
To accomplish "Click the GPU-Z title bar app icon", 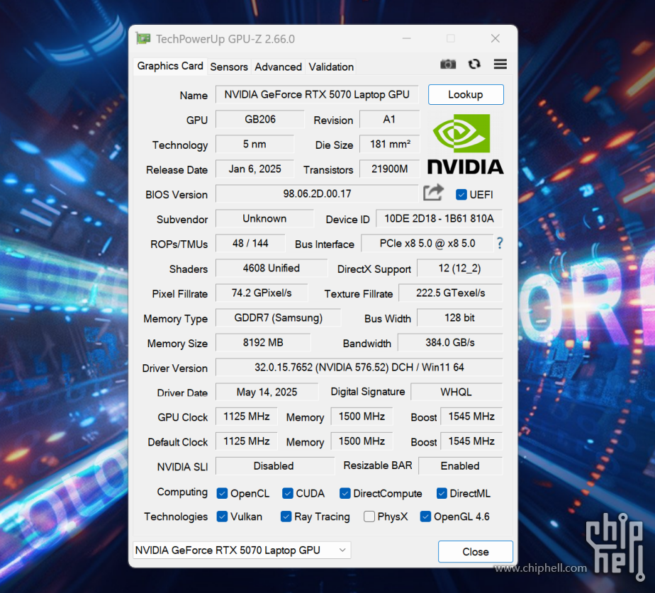I will (143, 38).
